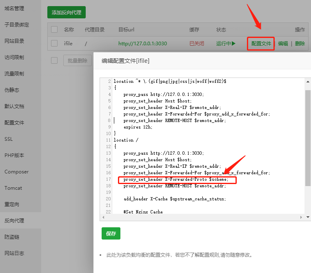The width and height of the screenshot is (311, 273).
Task: Click 删除 link for ifile proxy
Action: point(300,44)
